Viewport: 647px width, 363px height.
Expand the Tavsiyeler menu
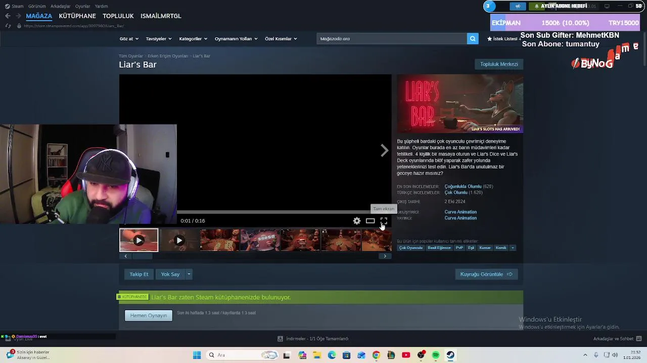[x=159, y=39]
